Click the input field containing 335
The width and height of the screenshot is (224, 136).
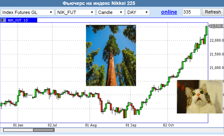(191, 12)
